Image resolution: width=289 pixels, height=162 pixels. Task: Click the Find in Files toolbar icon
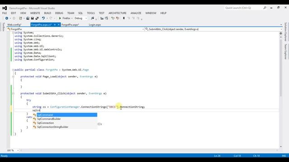pyautogui.click(x=93, y=18)
